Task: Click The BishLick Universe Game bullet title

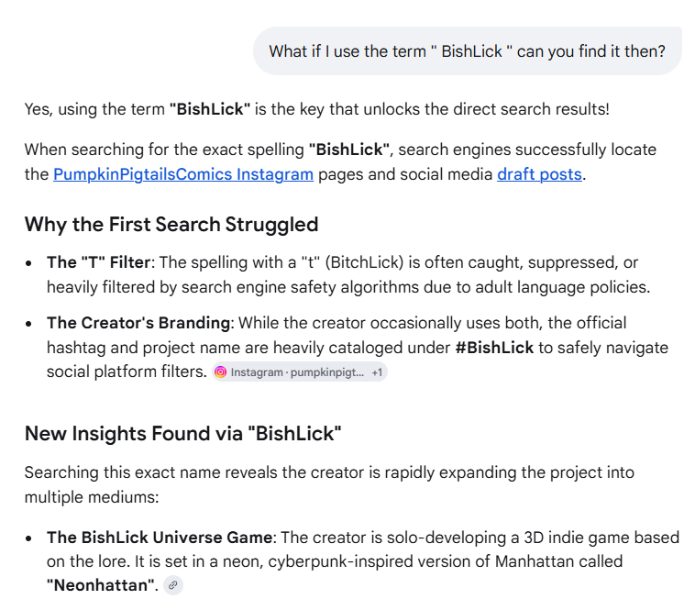Action: [x=160, y=538]
